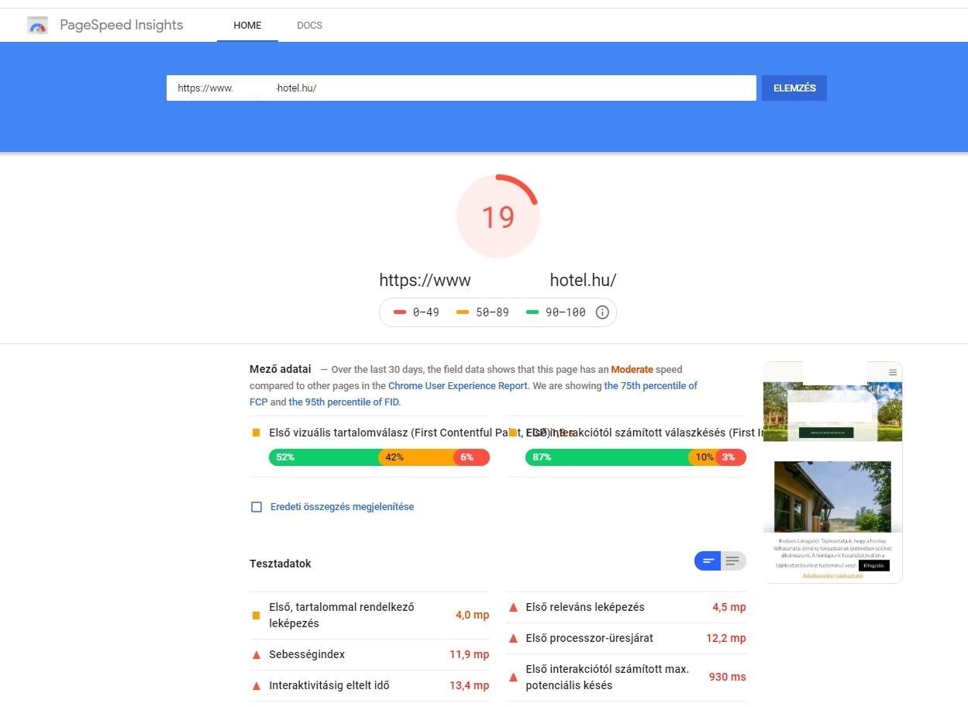Click the info icon beside the 90-100 legend
Screen dimensions: 968x707
pos(602,312)
